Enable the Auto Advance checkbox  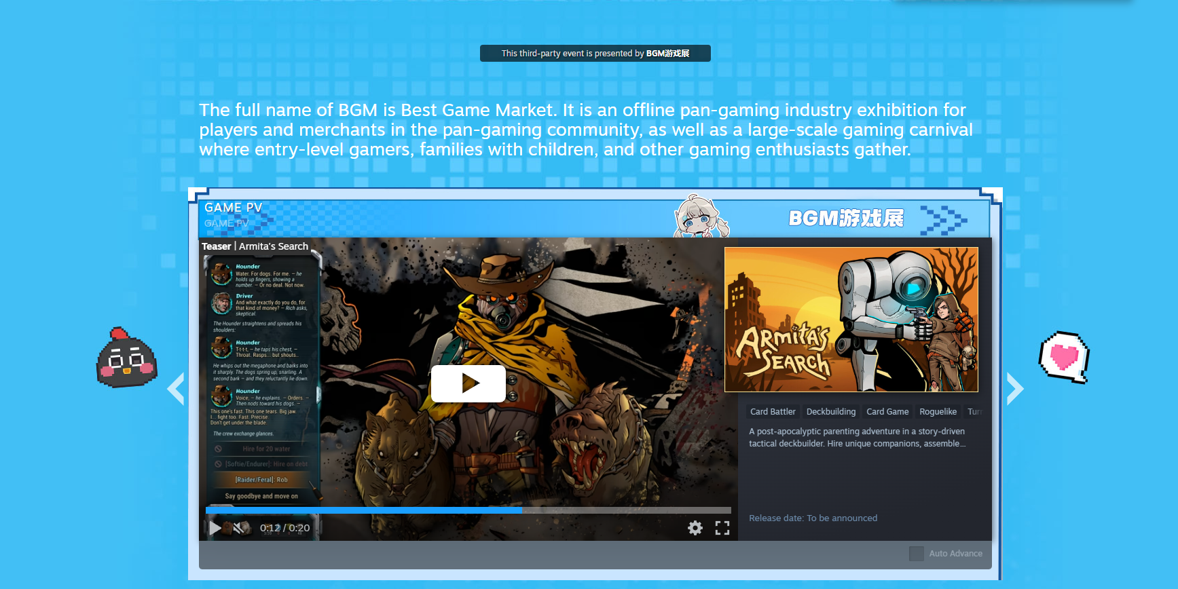coord(917,554)
